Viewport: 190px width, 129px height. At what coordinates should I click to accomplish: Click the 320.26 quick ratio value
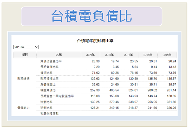(171, 108)
